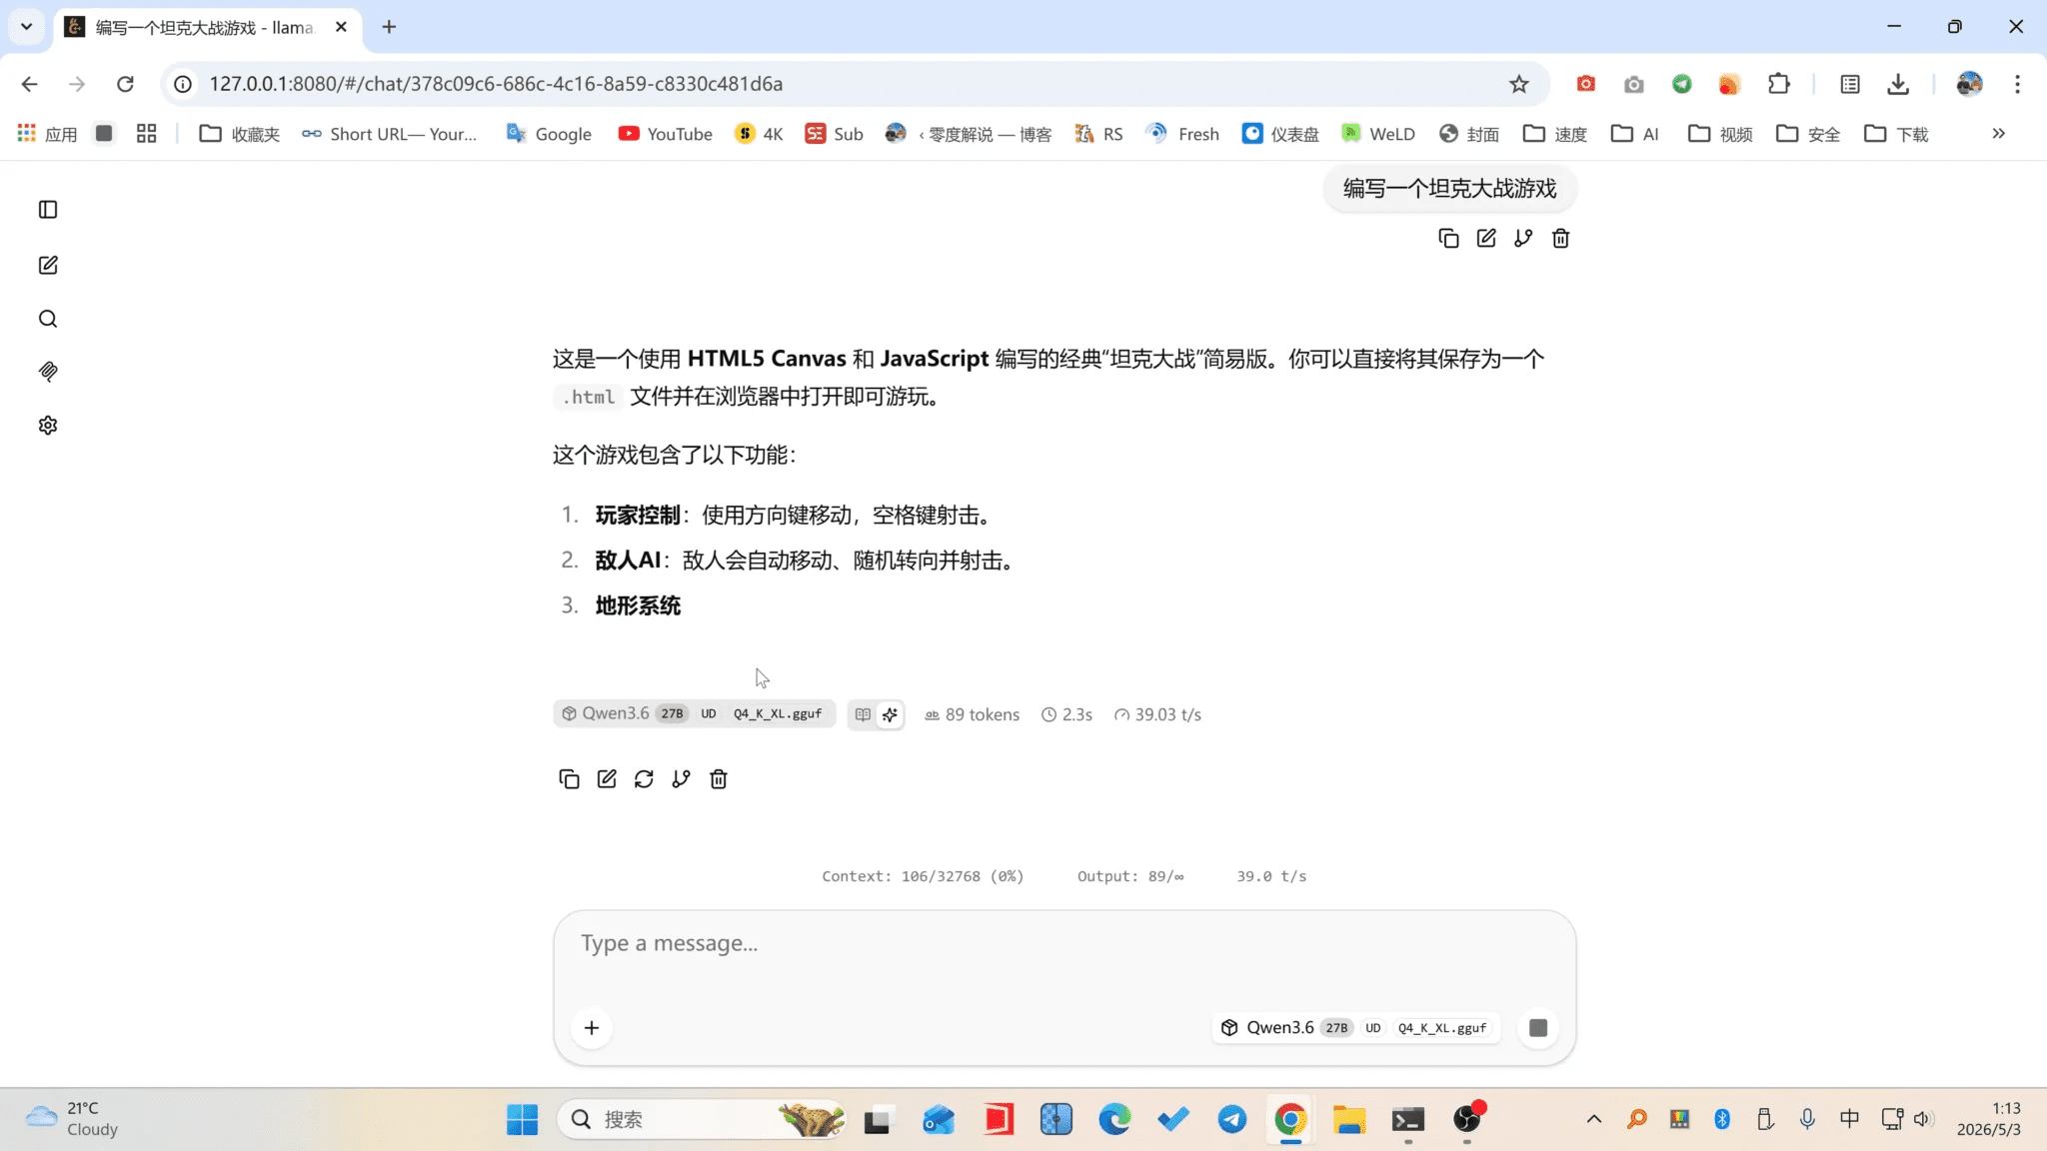Open settings gear in left sidebar

tap(48, 426)
